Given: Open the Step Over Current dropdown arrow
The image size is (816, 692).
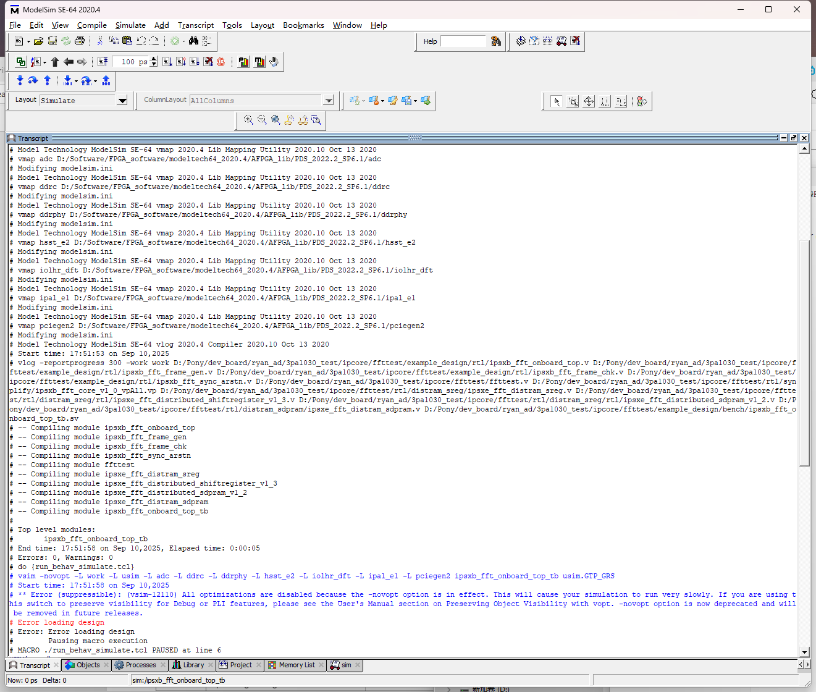Looking at the screenshot, I should pyautogui.click(x=95, y=81).
